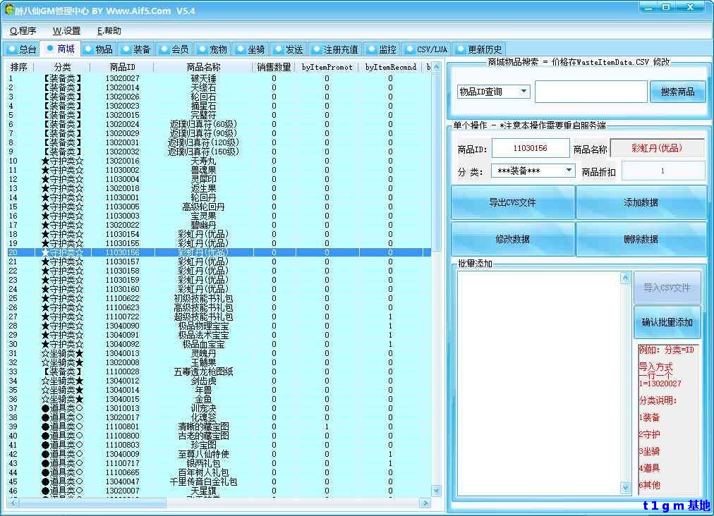
Task: Sort by the 销售数量 column header
Action: pyautogui.click(x=274, y=67)
